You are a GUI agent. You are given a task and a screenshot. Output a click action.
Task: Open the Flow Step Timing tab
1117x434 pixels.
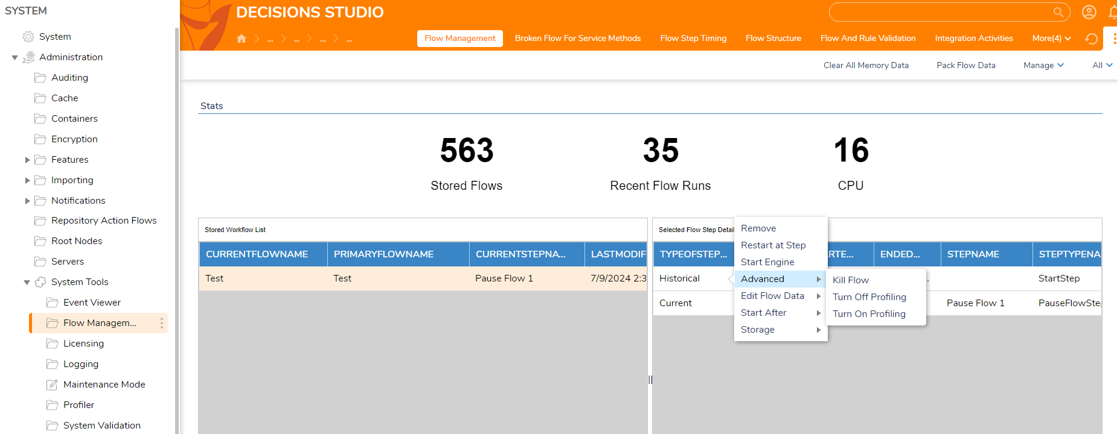pyautogui.click(x=693, y=39)
